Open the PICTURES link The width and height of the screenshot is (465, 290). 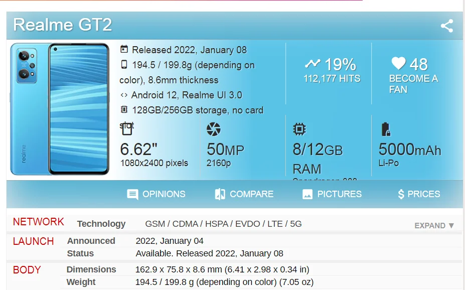339,194
